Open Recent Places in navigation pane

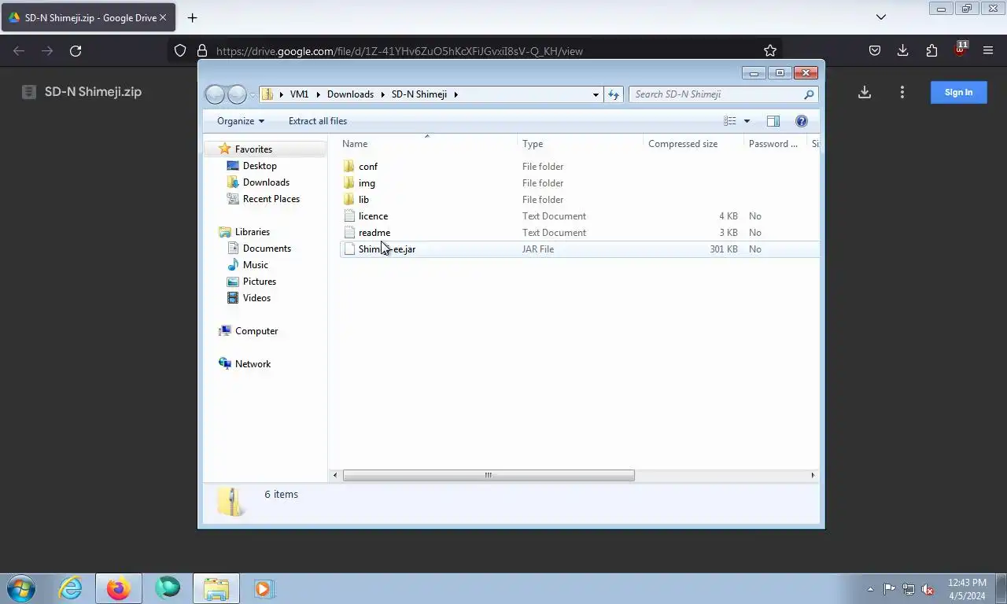pos(271,199)
